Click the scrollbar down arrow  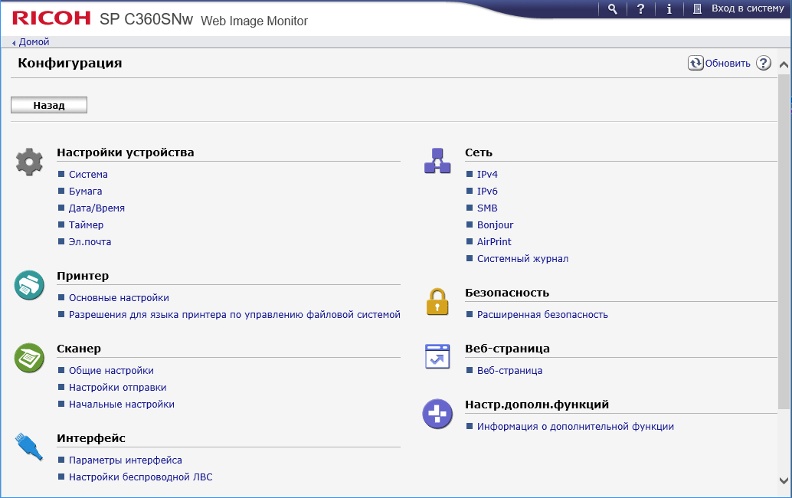click(784, 480)
